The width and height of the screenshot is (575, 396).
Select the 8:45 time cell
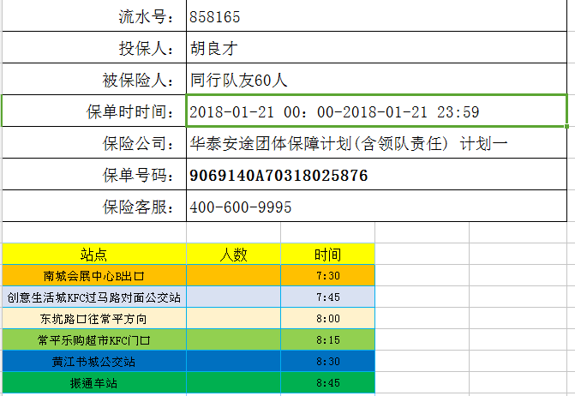[328, 383]
